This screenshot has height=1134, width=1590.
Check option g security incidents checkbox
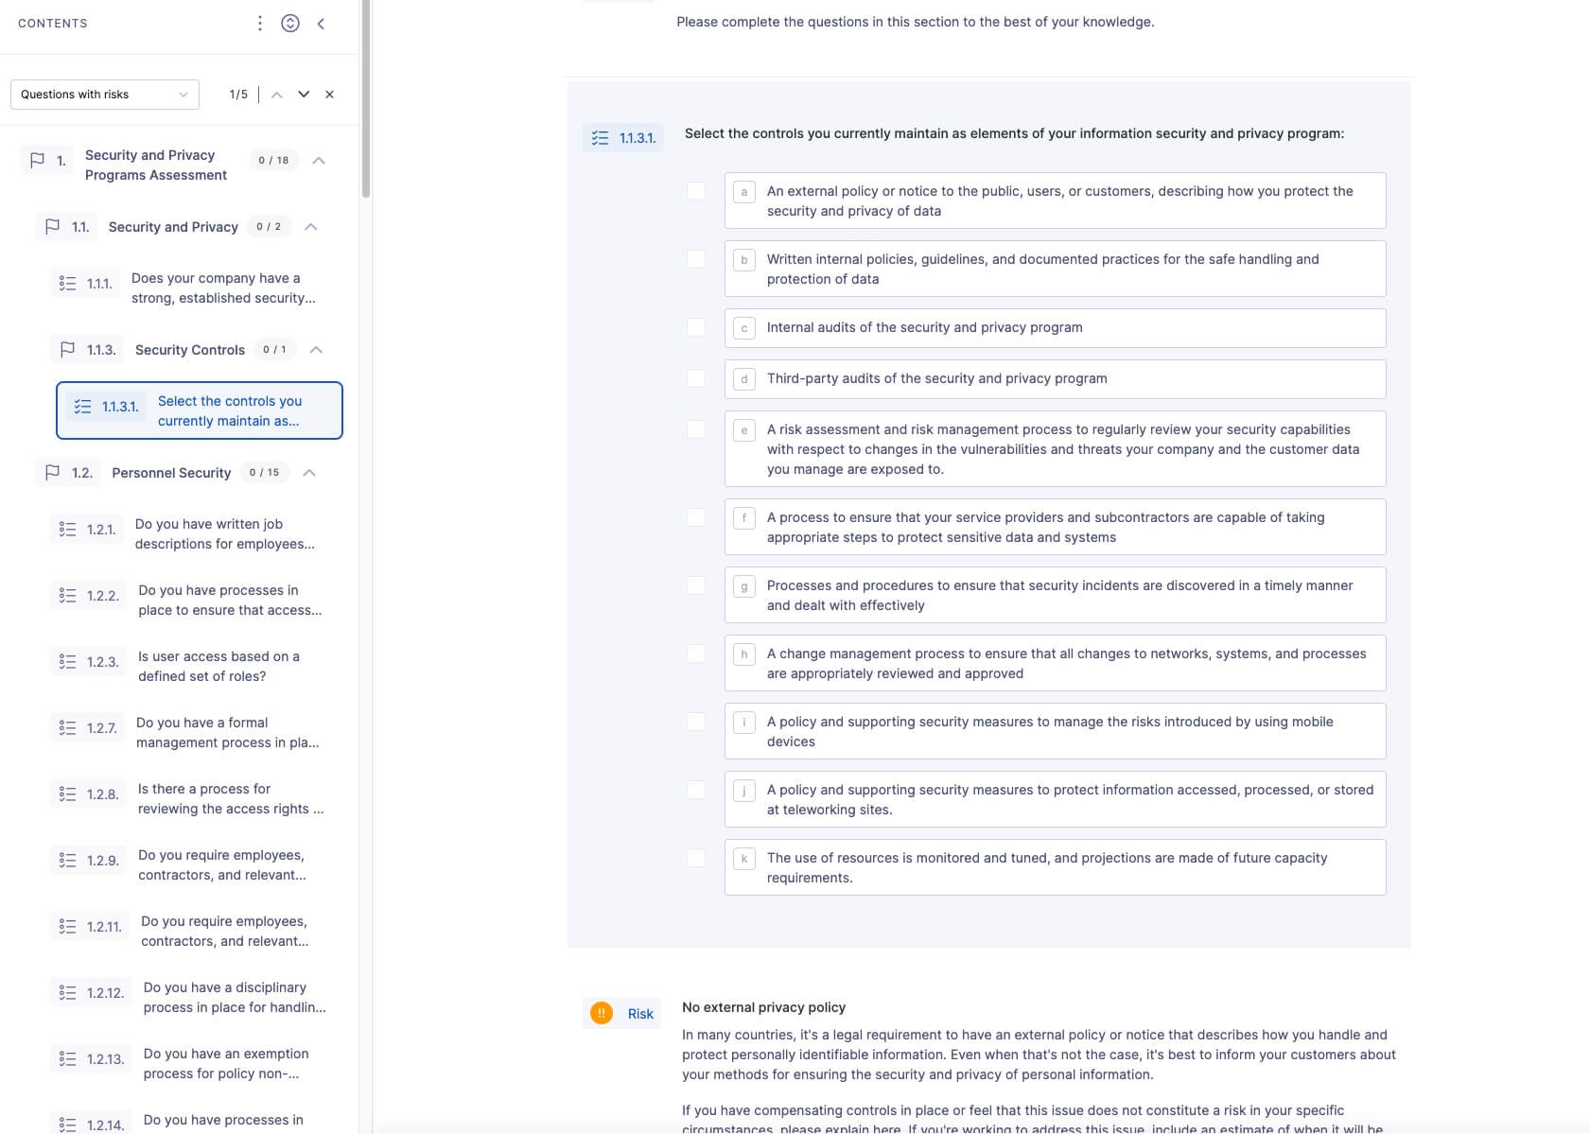(x=696, y=585)
